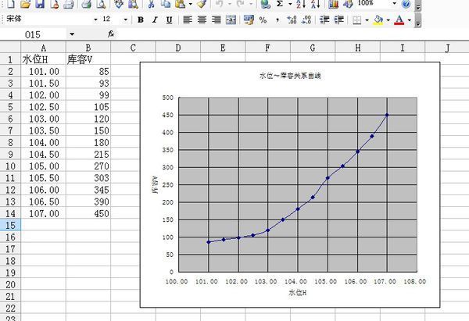
Task: Toggle italic formatting
Action: tap(155, 20)
